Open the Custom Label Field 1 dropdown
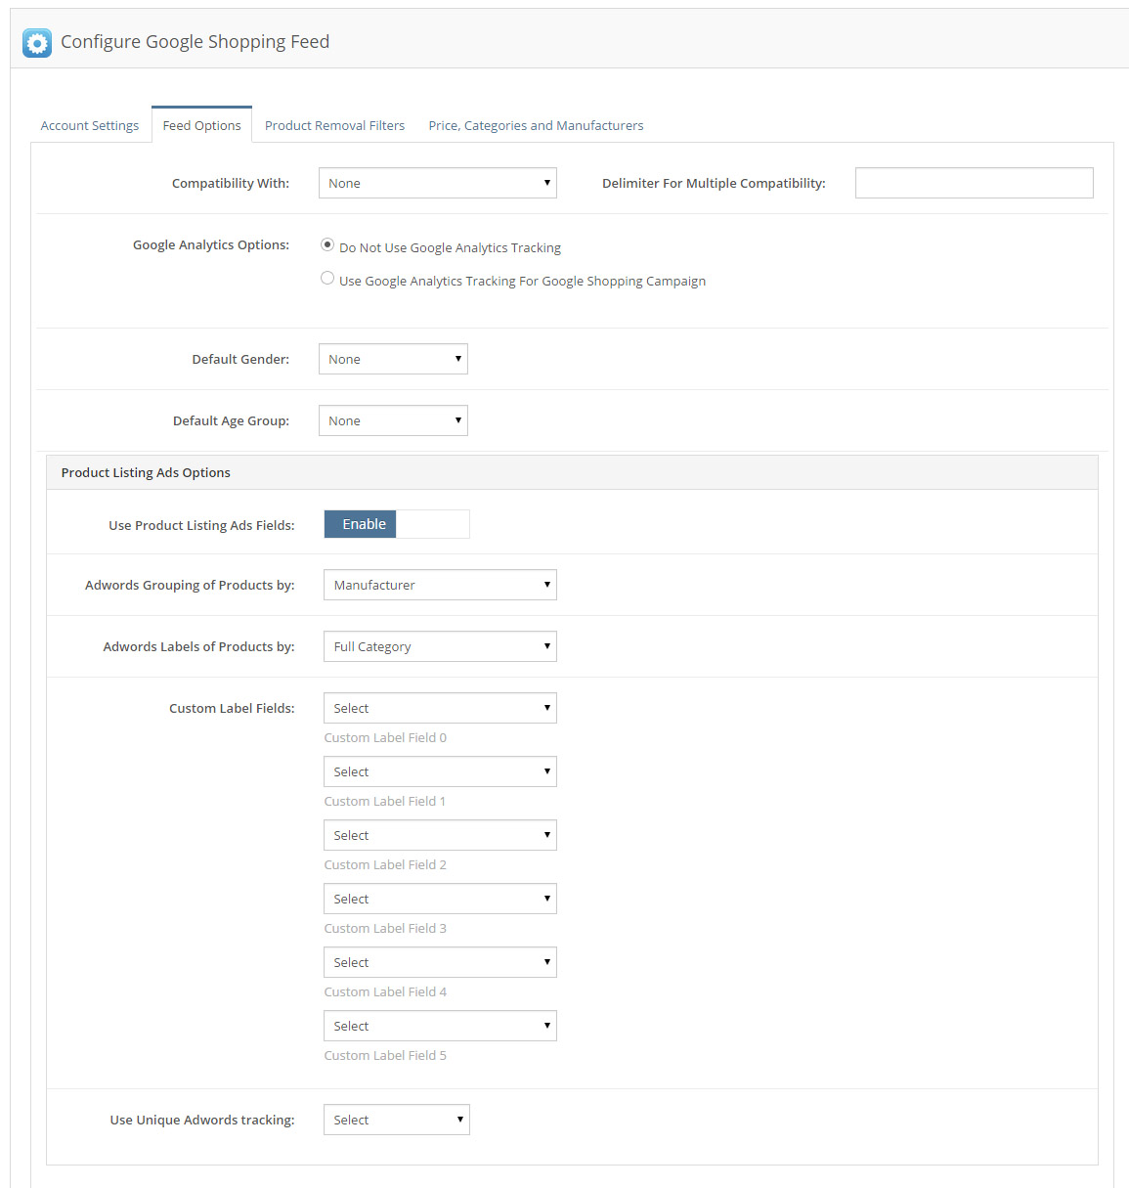 (440, 771)
